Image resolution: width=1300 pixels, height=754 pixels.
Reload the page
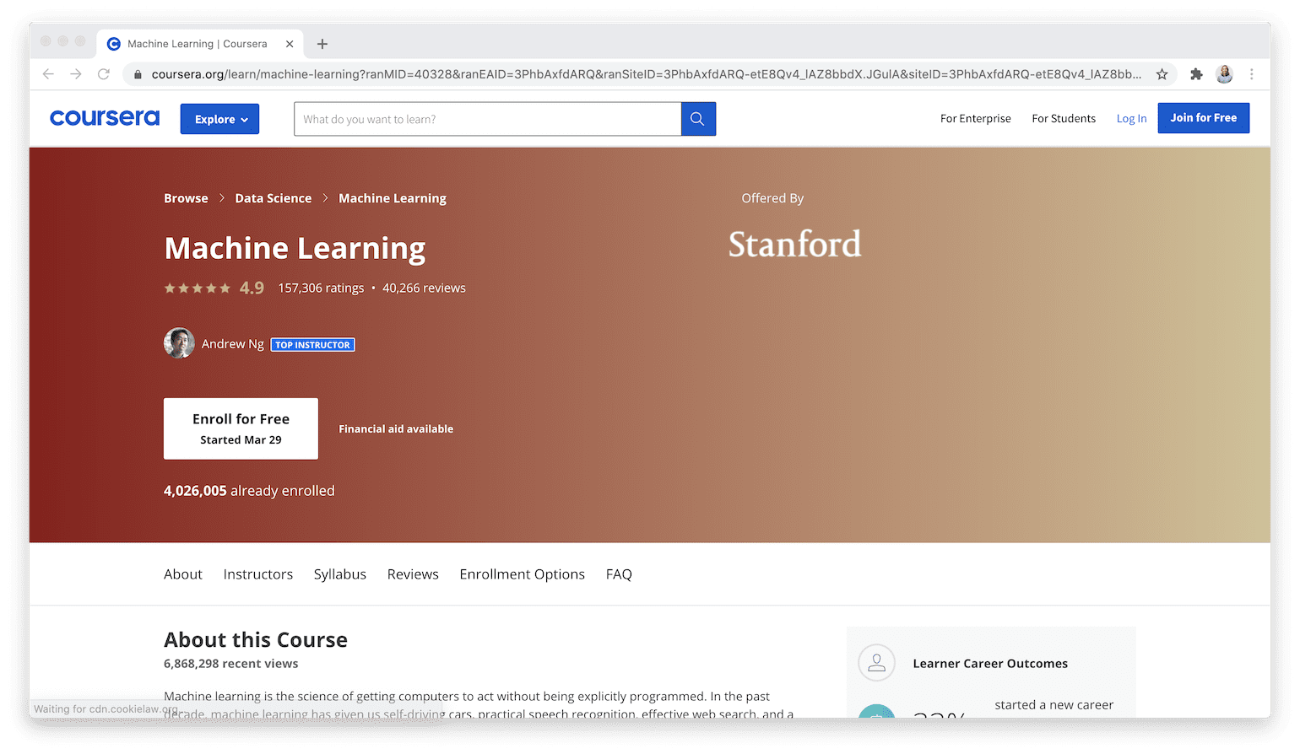pyautogui.click(x=103, y=74)
